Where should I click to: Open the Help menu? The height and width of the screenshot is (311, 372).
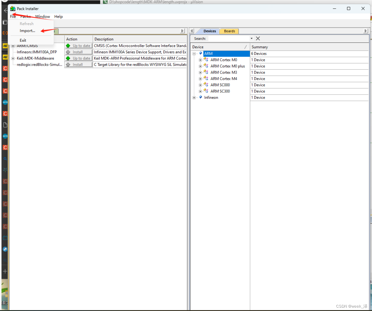coord(58,17)
